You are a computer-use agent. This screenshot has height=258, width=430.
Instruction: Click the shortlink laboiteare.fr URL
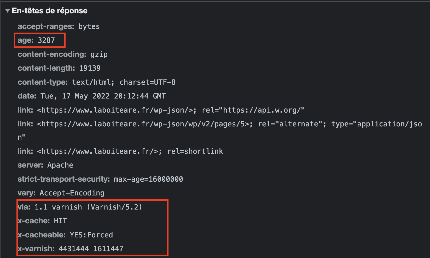[99, 151]
